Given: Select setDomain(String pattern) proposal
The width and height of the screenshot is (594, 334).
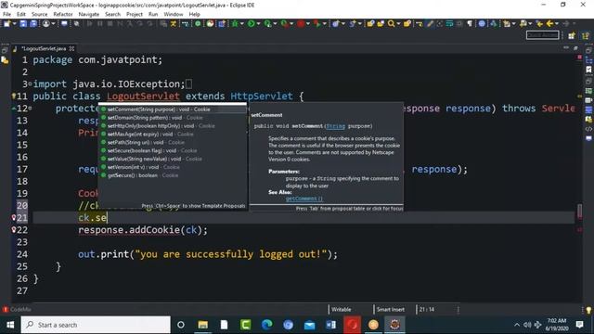Looking at the screenshot, I should [173, 118].
